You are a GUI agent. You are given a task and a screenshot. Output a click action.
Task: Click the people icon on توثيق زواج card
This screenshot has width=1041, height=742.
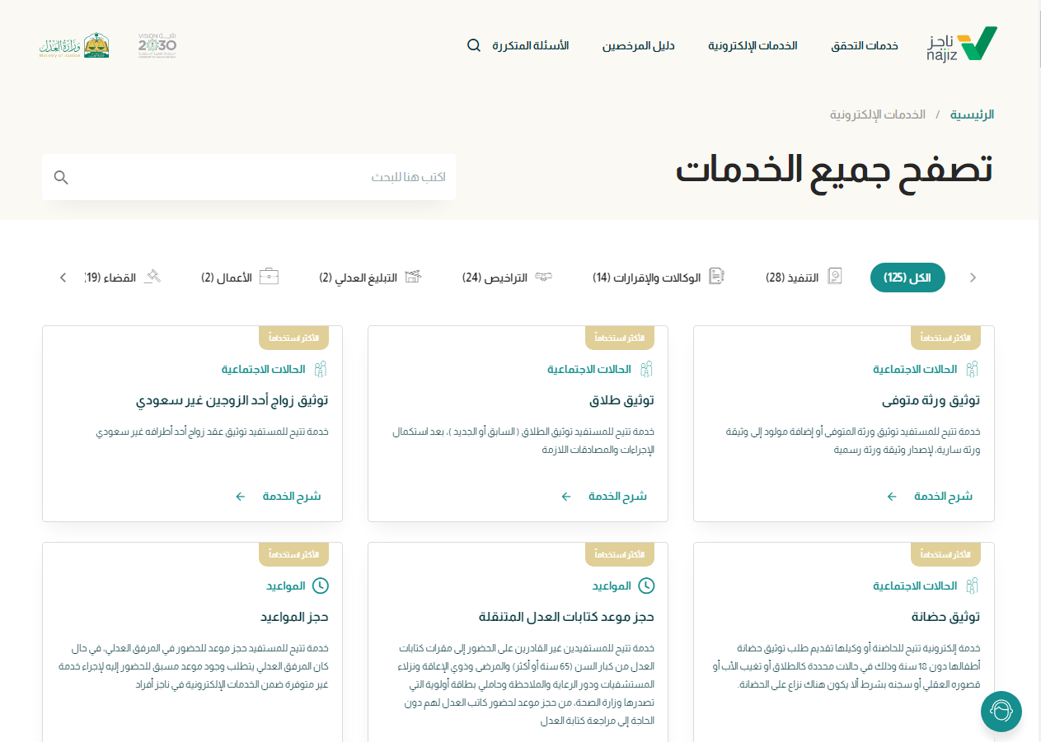321,369
